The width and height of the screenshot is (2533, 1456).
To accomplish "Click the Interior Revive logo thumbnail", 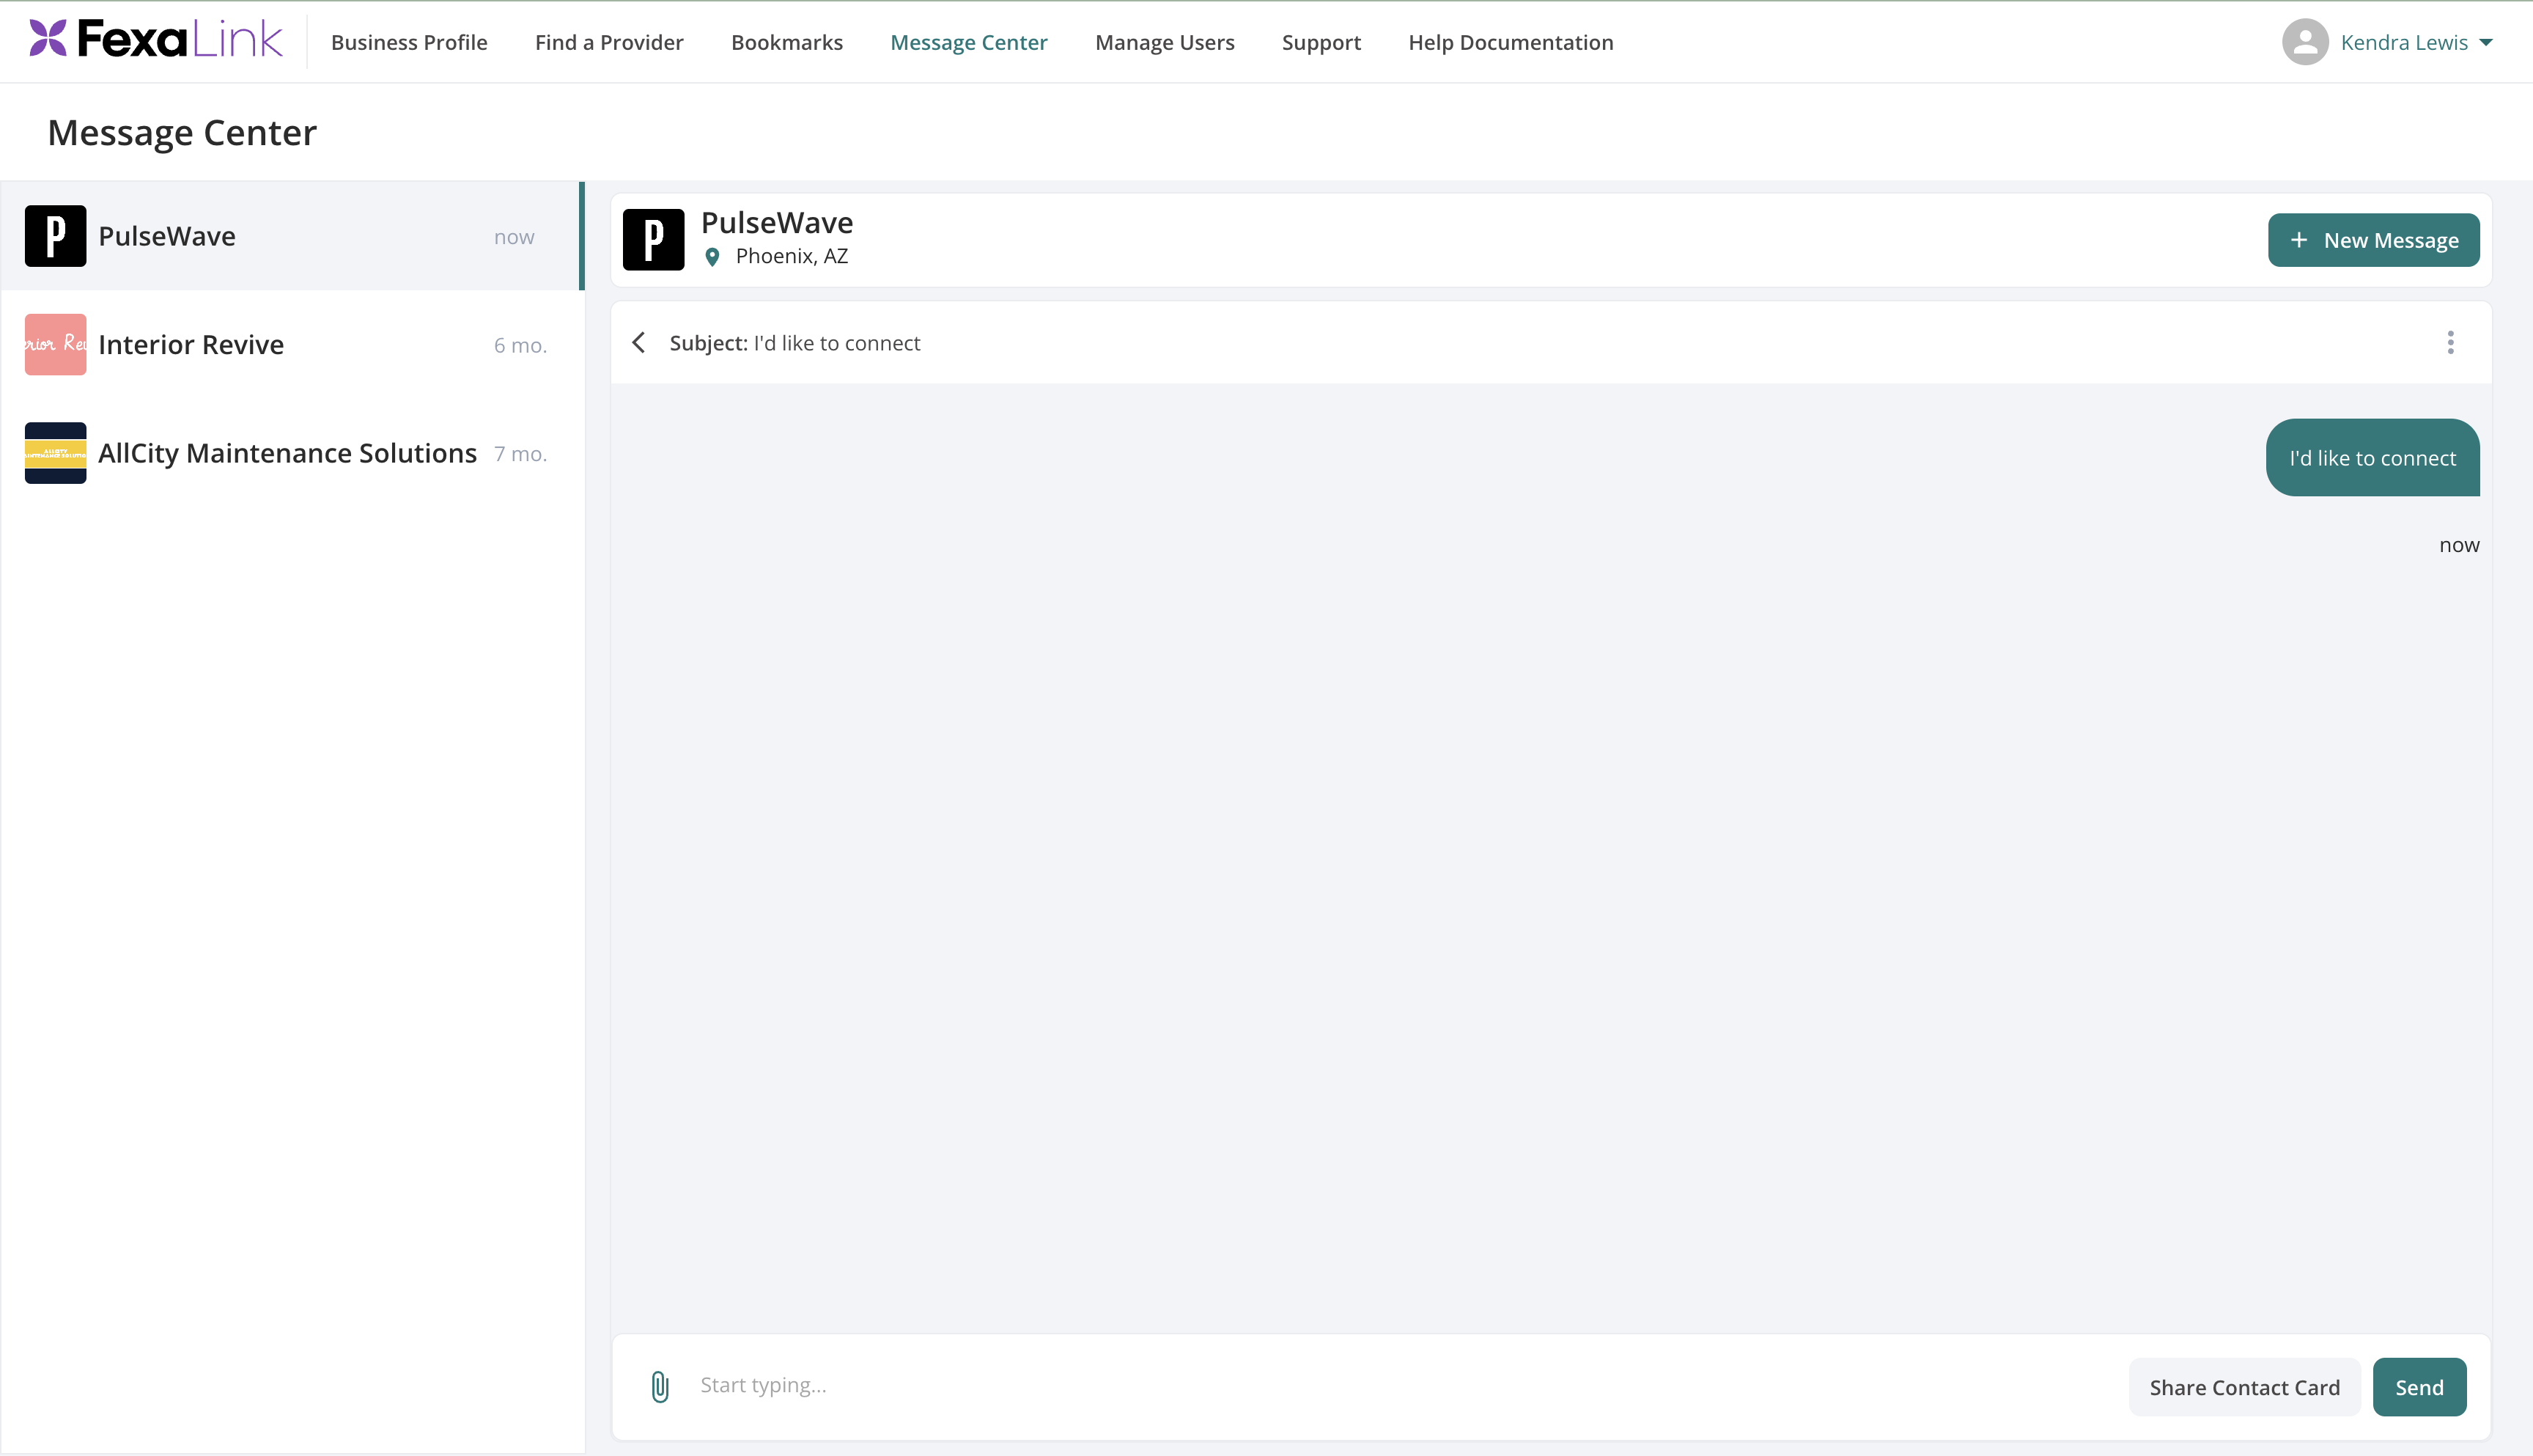I will [x=55, y=345].
